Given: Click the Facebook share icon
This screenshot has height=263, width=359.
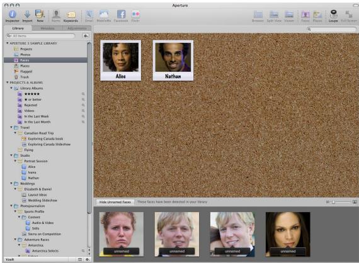Looking at the screenshot, I should (x=121, y=14).
